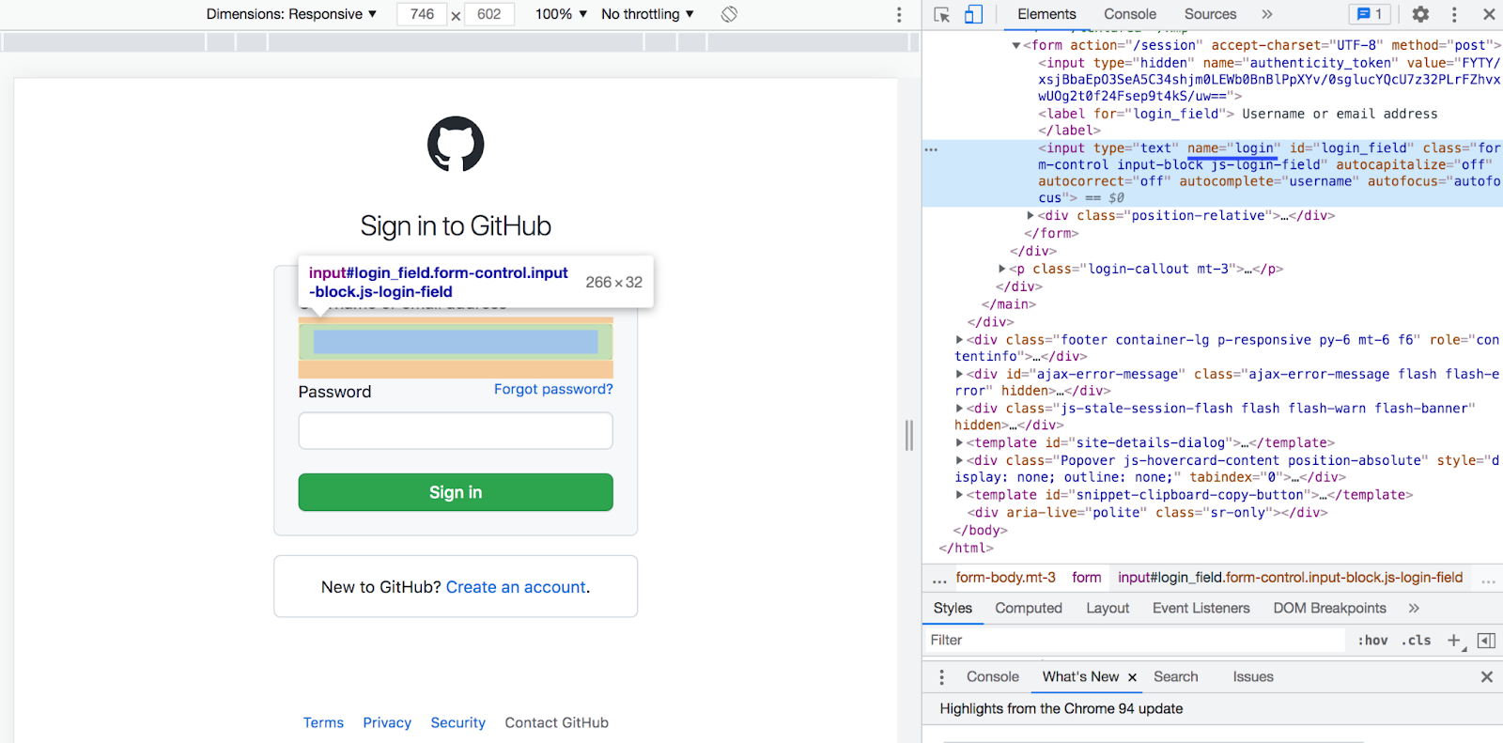Open the Dimensions Responsive dropdown
Screen dimensions: 1503x743
(291, 14)
